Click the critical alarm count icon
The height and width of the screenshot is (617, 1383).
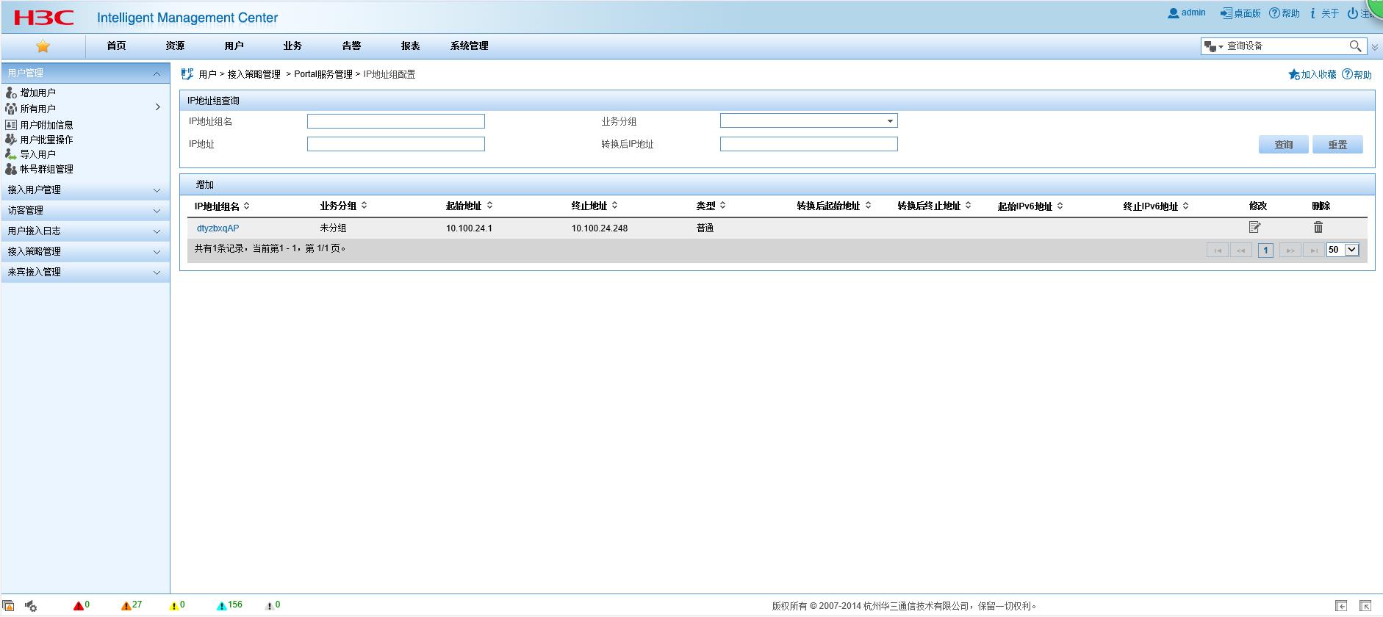pos(78,605)
